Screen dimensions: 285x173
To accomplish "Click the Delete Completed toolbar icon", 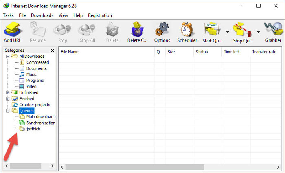I will 138,29.
